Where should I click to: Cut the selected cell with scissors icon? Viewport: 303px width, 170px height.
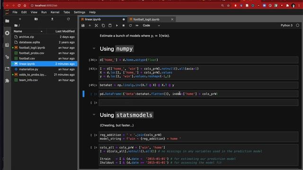[x=97, y=25]
